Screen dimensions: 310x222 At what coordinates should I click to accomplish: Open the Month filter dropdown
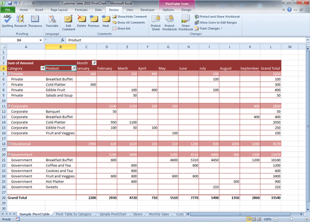click(x=94, y=63)
